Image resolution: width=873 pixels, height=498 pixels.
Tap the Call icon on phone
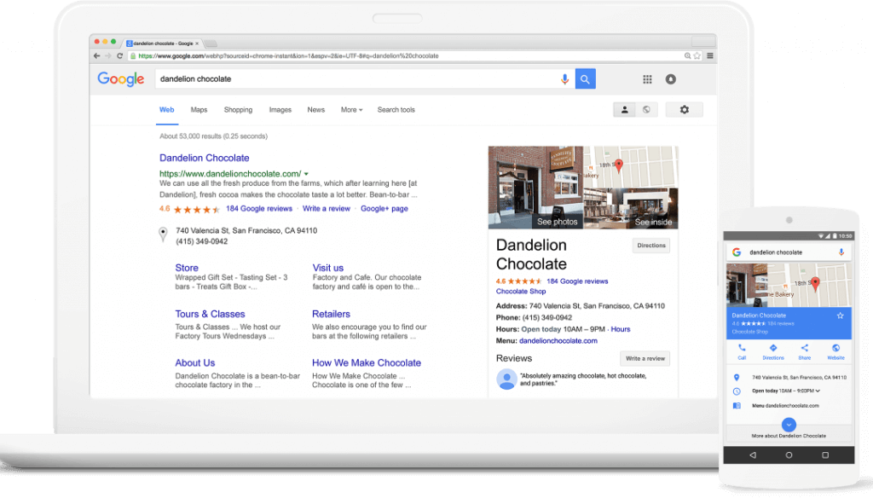pos(741,348)
